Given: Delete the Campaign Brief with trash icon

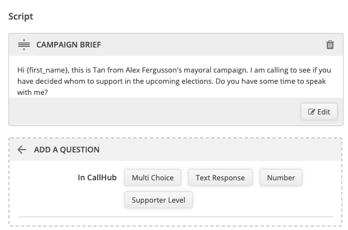Looking at the screenshot, I should (x=330, y=45).
